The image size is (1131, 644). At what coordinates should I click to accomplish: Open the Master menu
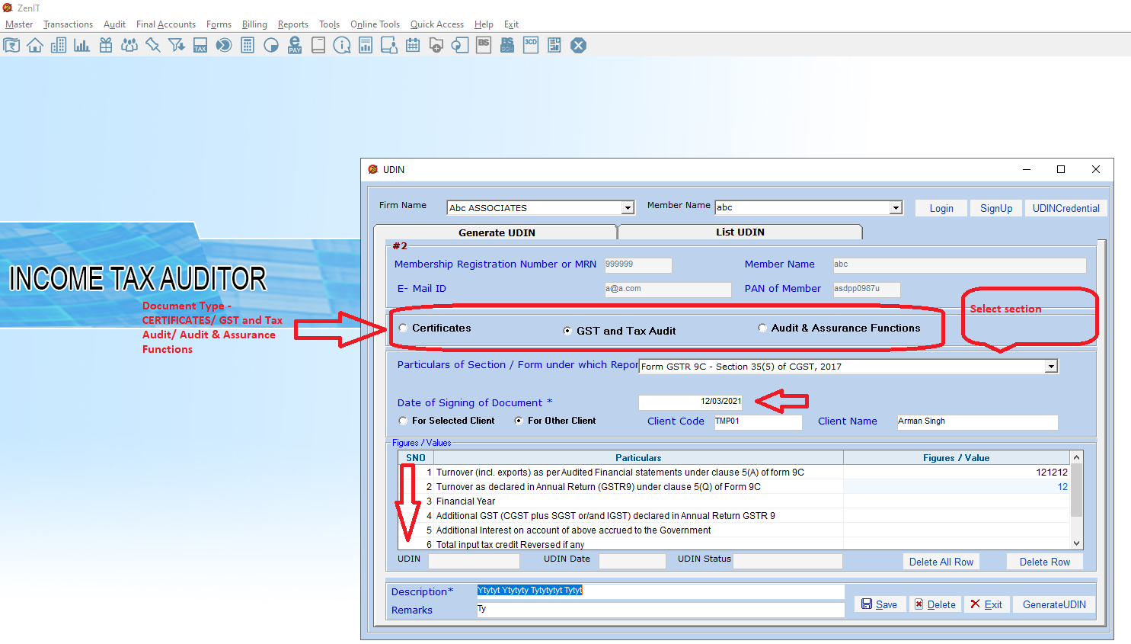(x=19, y=24)
